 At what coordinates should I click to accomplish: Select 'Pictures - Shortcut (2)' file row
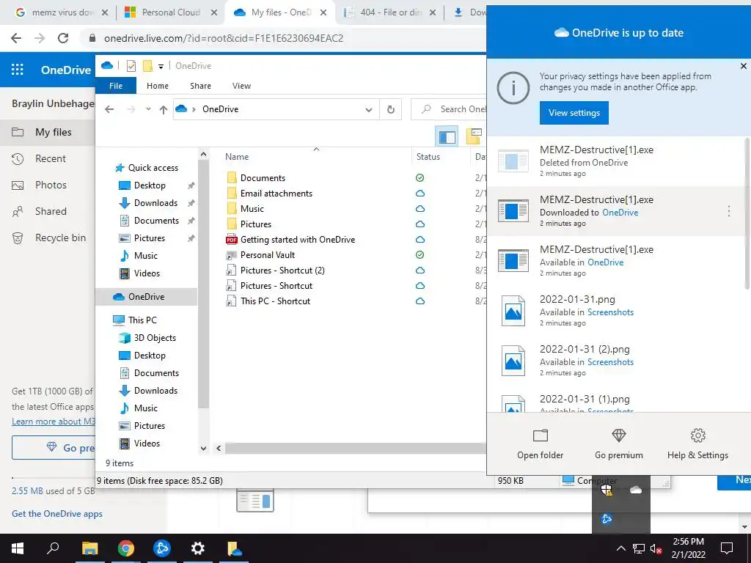tap(276, 271)
